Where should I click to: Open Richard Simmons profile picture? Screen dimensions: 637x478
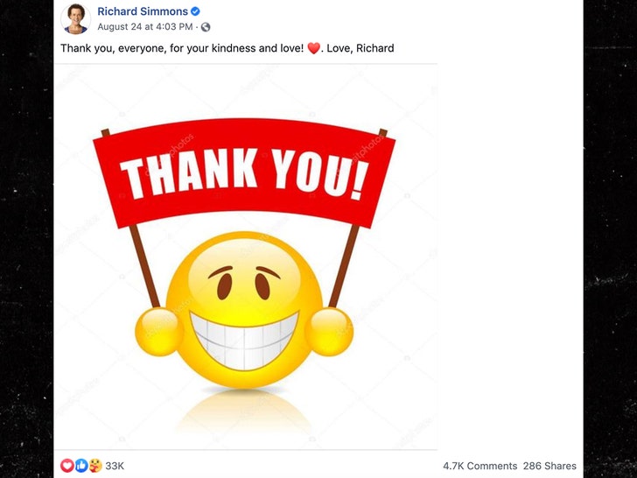[x=75, y=18]
